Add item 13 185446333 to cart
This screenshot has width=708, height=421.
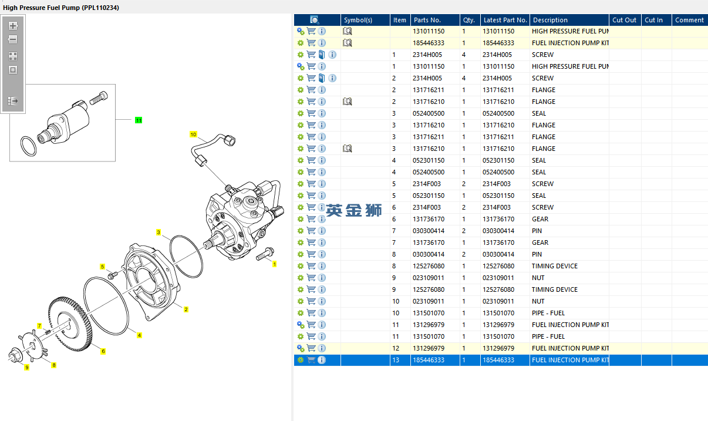click(311, 360)
